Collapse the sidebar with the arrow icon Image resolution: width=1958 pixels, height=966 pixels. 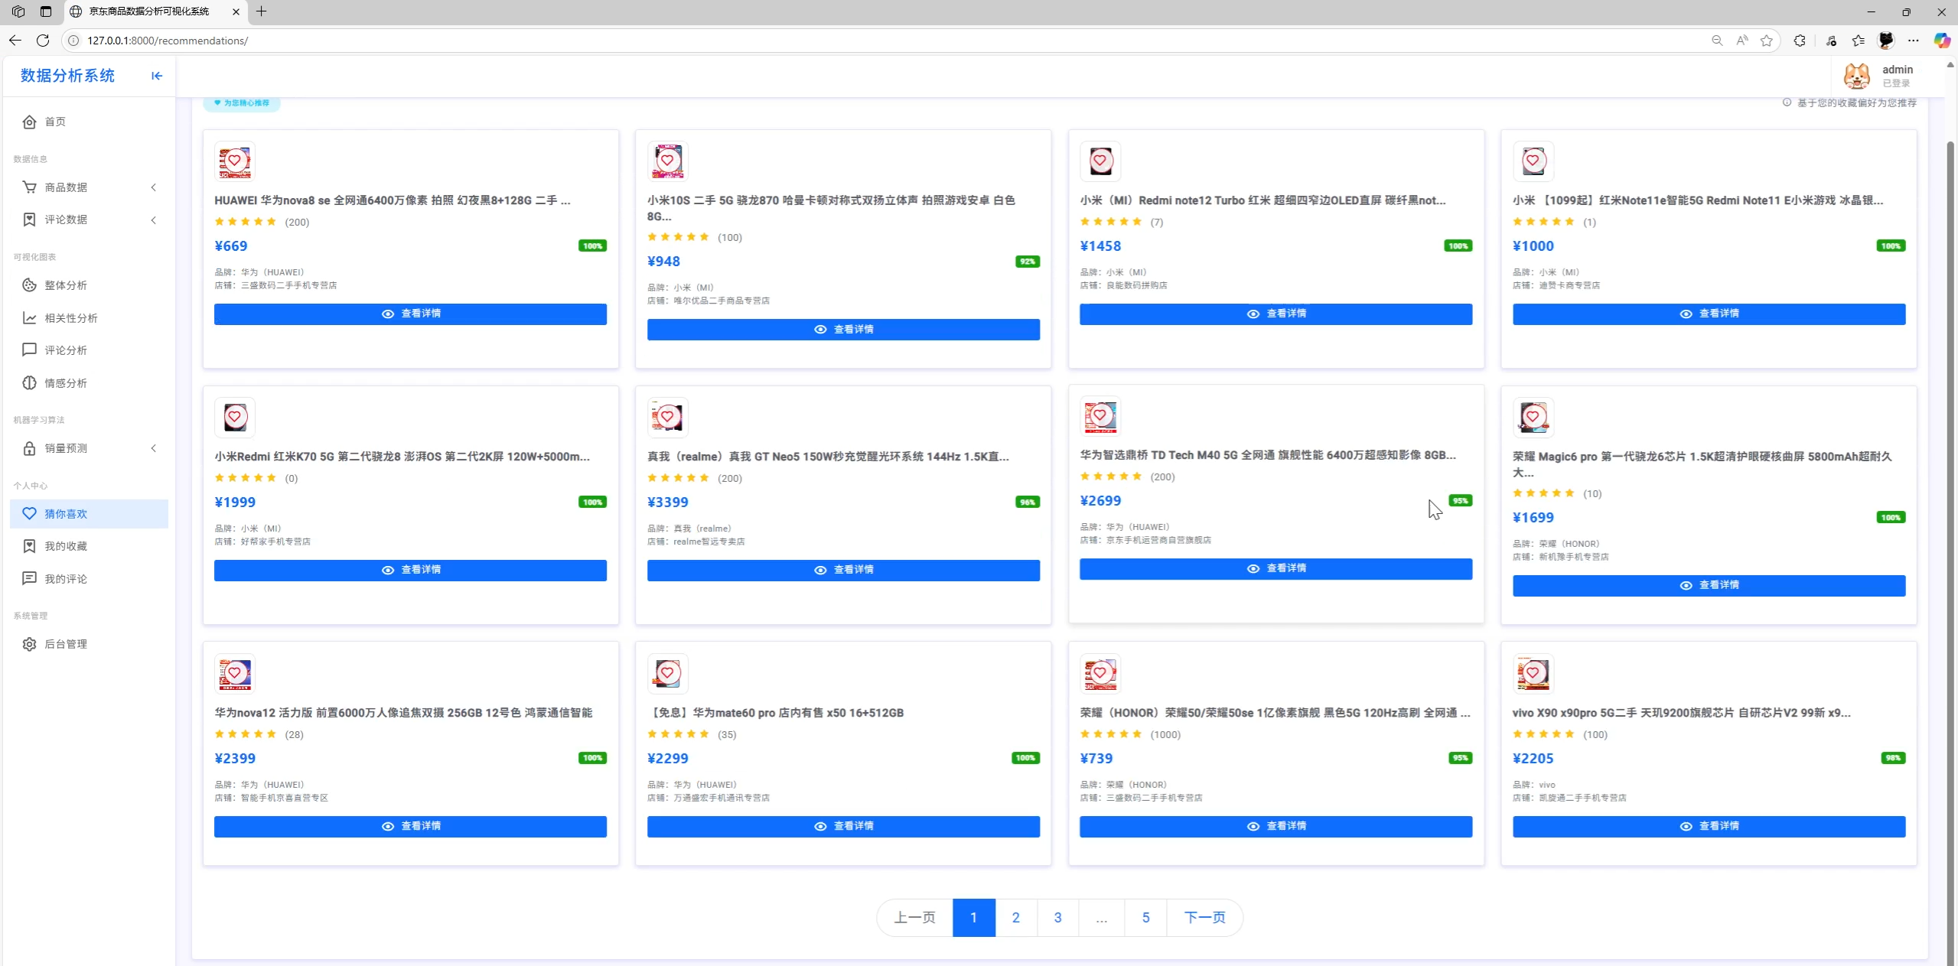coord(157,76)
